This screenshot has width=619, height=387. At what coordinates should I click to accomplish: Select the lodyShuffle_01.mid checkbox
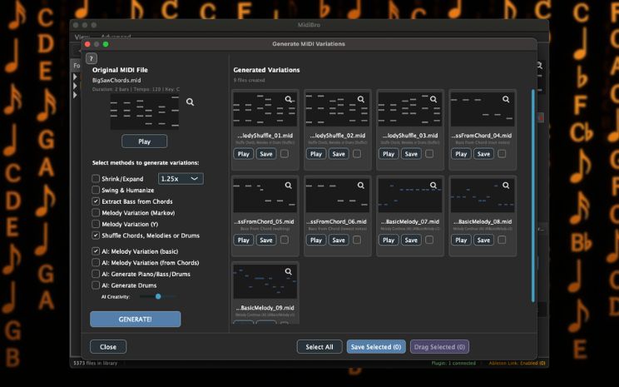pyautogui.click(x=285, y=154)
